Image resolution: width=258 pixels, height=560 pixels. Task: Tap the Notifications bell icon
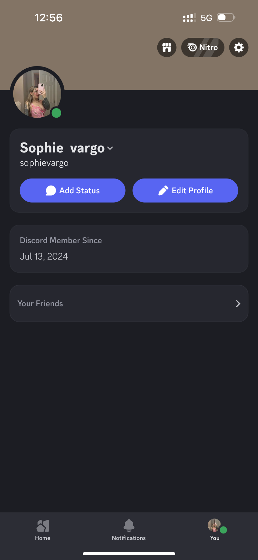[x=129, y=525]
